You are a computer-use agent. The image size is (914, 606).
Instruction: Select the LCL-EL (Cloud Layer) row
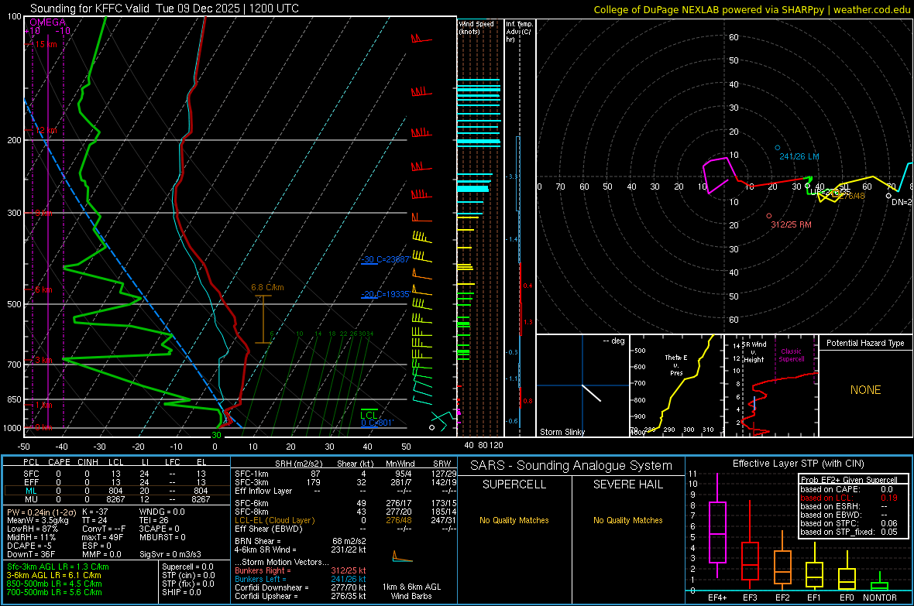click(x=345, y=520)
